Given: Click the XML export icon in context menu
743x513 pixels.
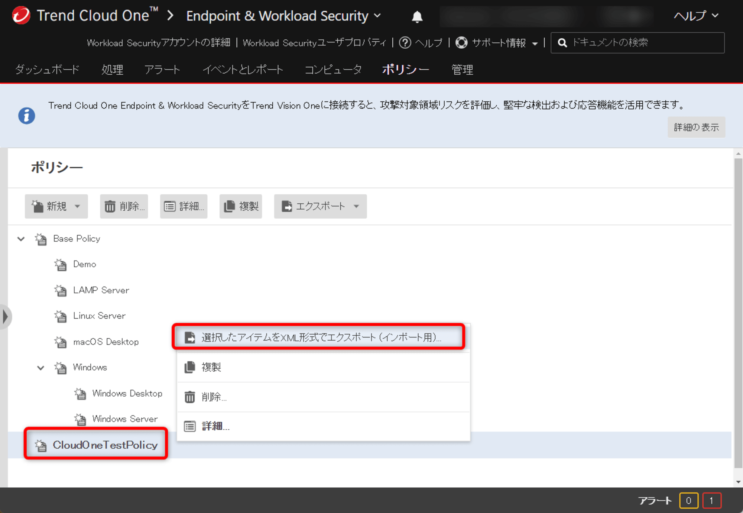Looking at the screenshot, I should coord(190,337).
